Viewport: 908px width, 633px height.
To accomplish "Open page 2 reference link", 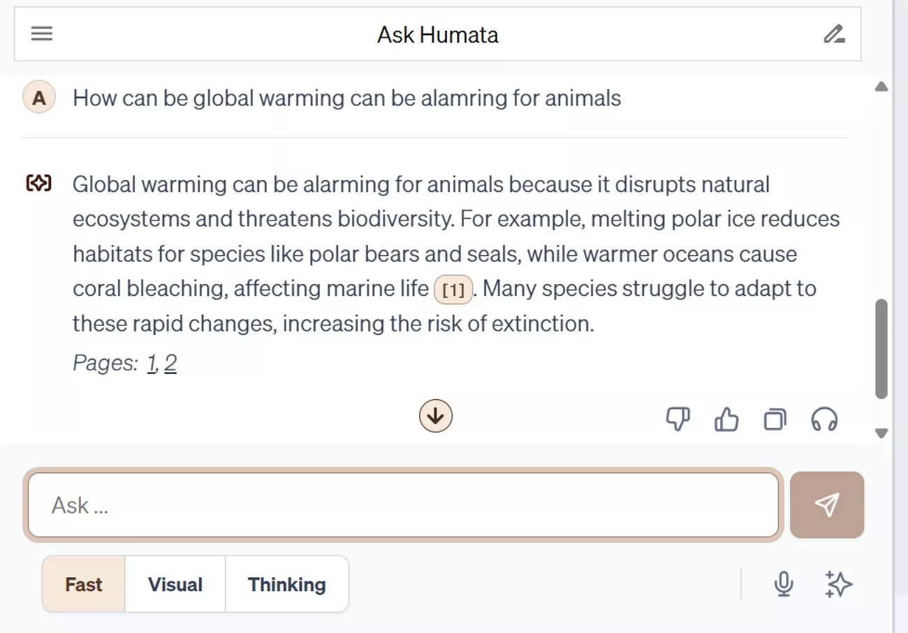I will [x=170, y=363].
